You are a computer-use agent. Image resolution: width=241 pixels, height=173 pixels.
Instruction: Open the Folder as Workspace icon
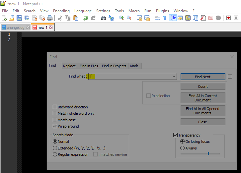pos(211,18)
